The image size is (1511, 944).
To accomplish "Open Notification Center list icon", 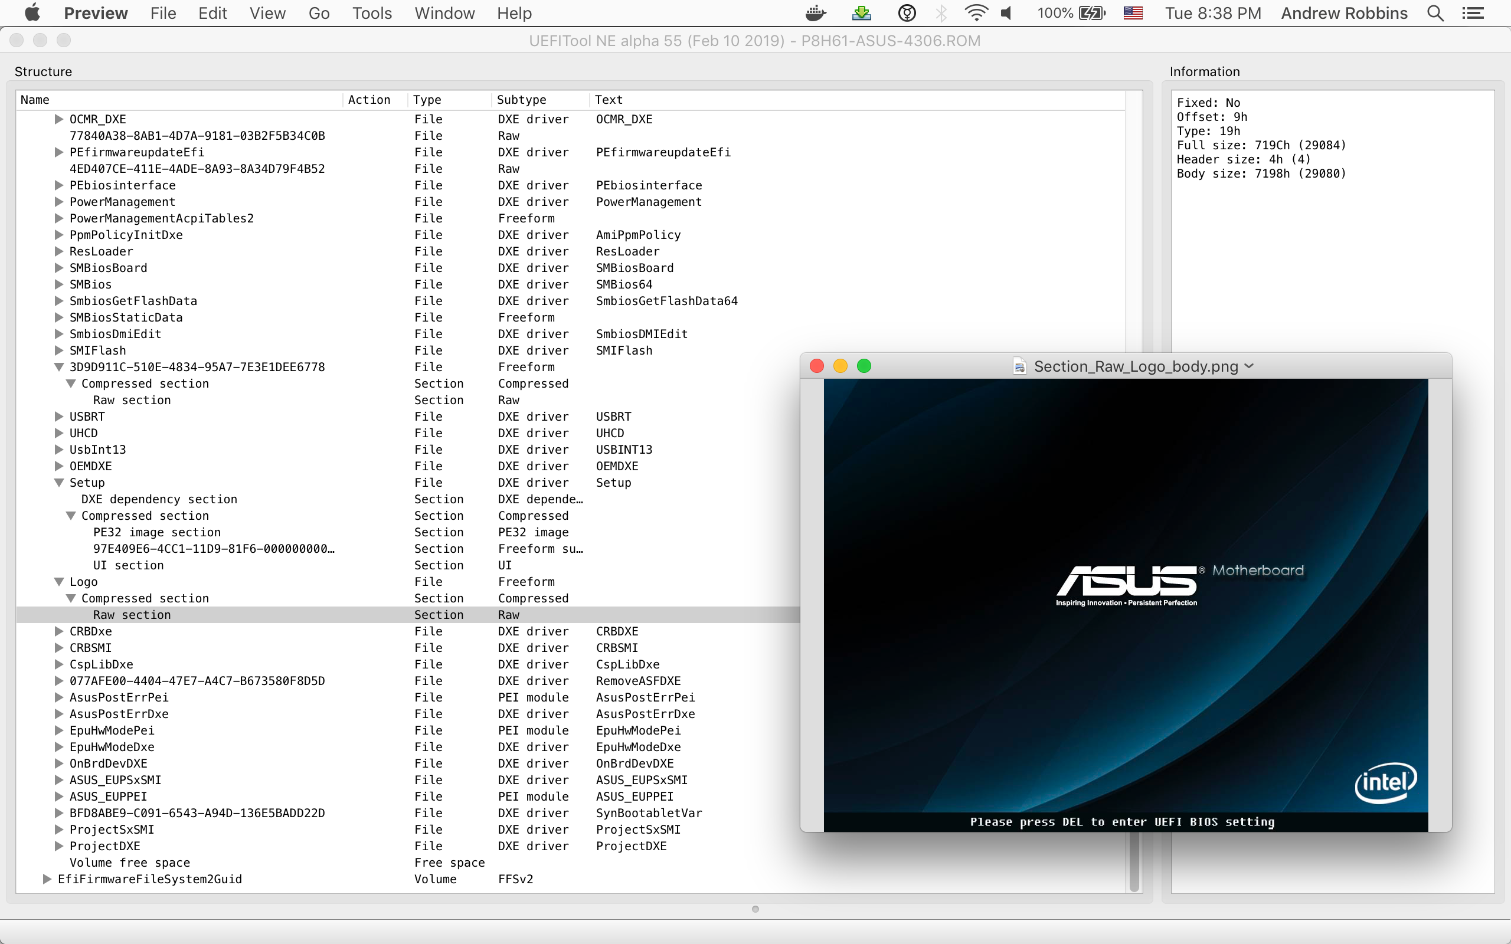I will click(x=1474, y=13).
